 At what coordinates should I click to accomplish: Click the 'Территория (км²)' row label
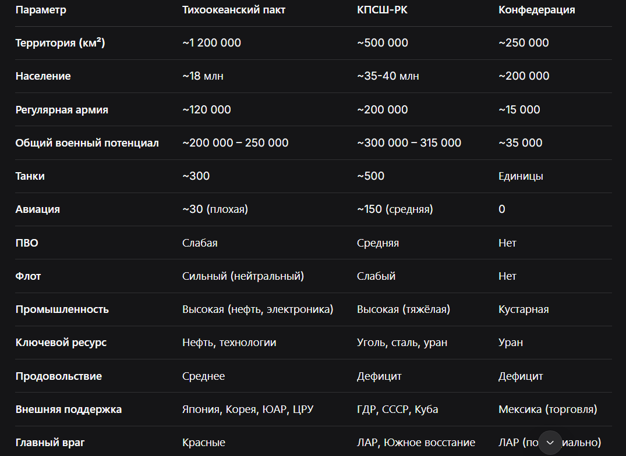(x=60, y=43)
